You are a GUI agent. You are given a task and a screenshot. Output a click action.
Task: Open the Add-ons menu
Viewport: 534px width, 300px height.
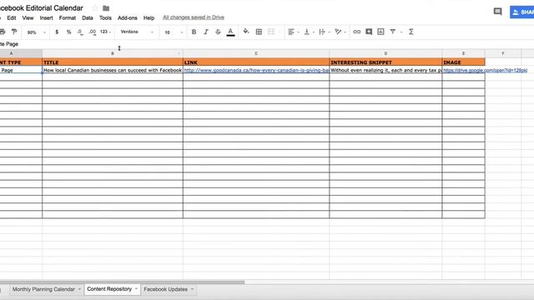(x=128, y=17)
